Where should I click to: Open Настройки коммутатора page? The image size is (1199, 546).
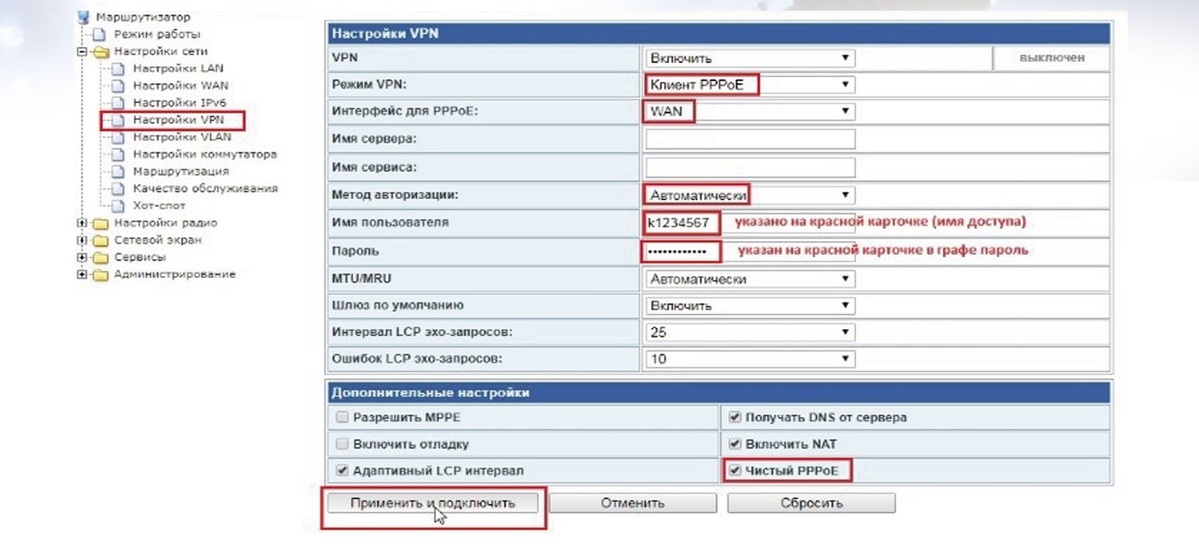coord(205,154)
